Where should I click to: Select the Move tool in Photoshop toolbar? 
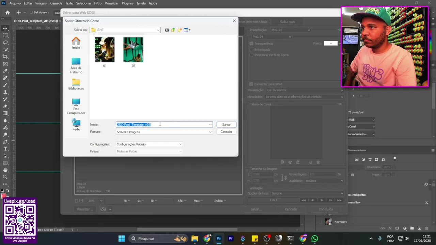[5, 28]
